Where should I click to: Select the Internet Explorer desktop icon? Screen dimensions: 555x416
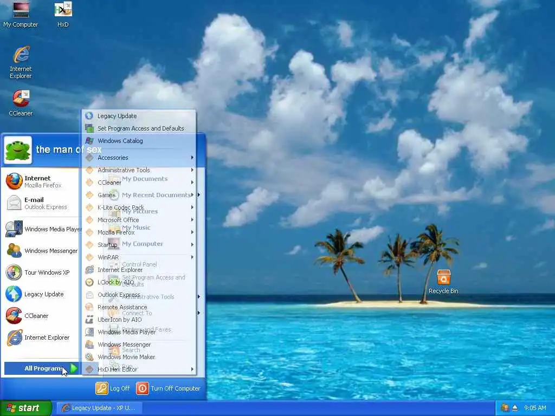(x=21, y=62)
